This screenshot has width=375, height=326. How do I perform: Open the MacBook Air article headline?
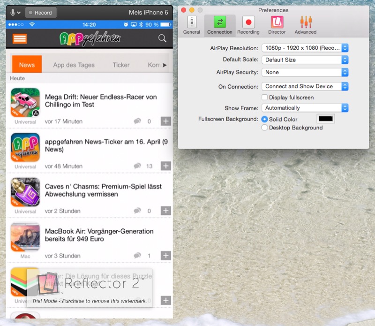coord(99,235)
